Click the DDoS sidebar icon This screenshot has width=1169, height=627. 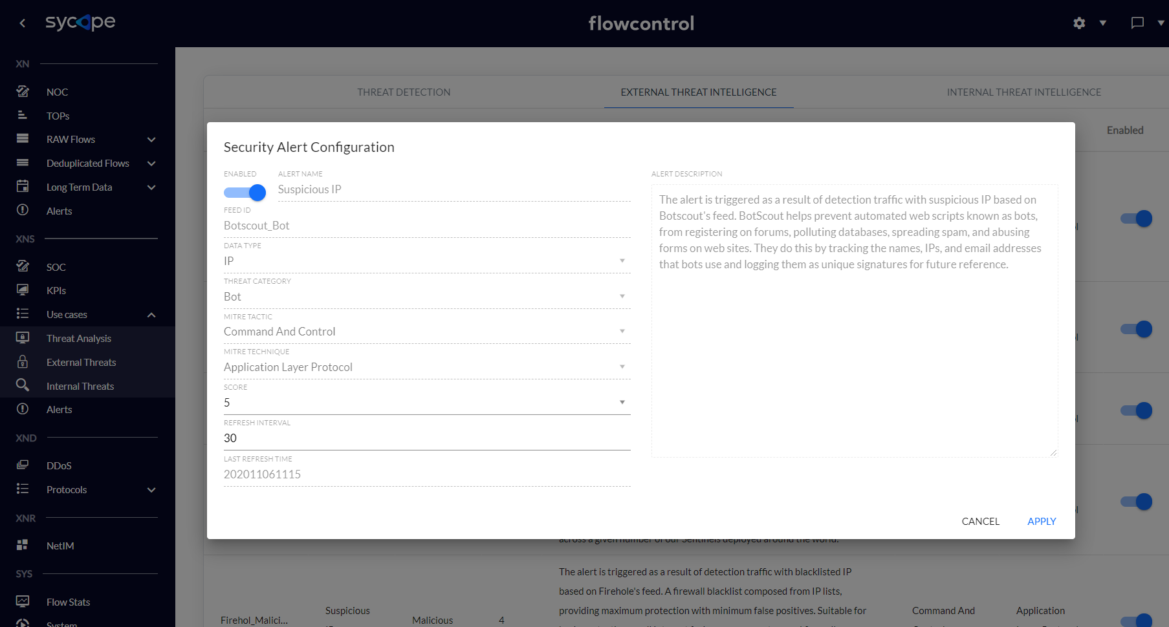(23, 465)
